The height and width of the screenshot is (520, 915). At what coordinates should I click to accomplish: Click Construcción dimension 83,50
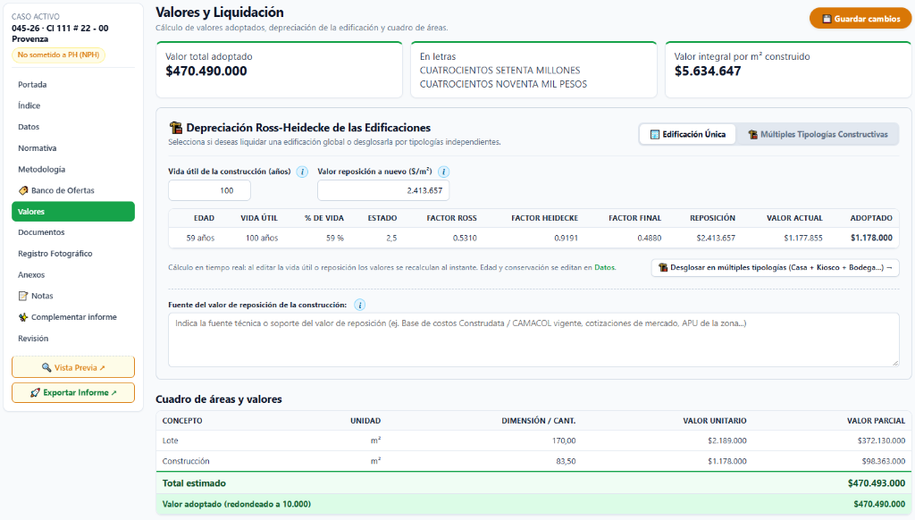pos(566,461)
